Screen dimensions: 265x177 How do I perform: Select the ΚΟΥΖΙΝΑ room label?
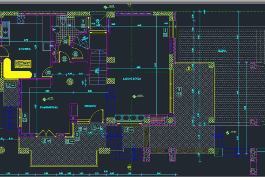pos(24,50)
